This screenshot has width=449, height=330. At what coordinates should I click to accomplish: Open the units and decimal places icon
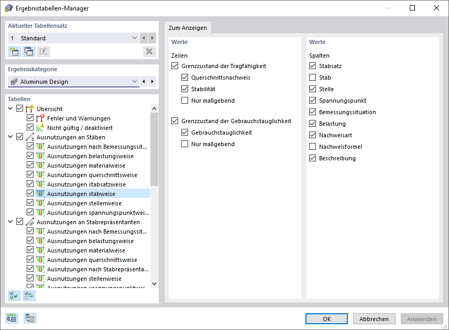tap(12, 318)
